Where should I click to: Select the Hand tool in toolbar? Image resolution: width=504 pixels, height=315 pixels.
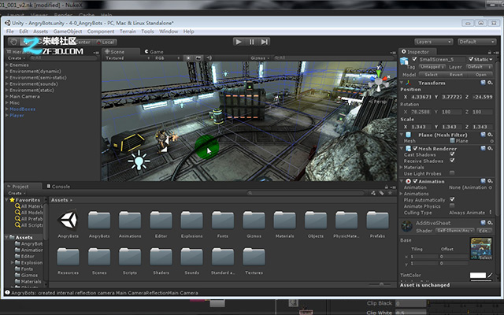coord(13,42)
